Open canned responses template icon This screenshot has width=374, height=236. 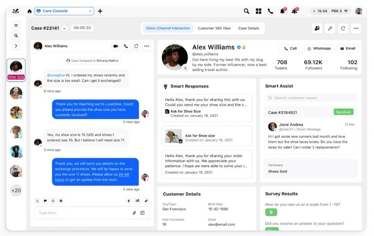142,213
